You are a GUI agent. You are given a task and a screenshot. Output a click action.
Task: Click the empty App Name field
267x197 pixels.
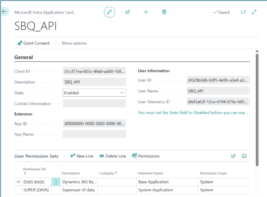tap(94, 134)
